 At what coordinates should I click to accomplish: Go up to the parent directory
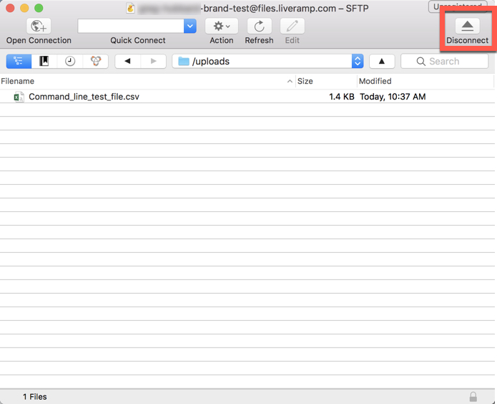(382, 61)
